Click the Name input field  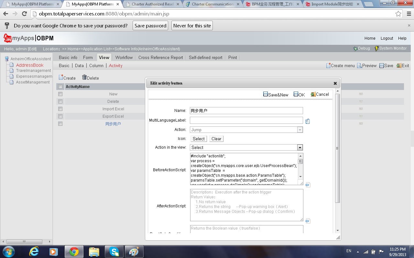point(246,111)
